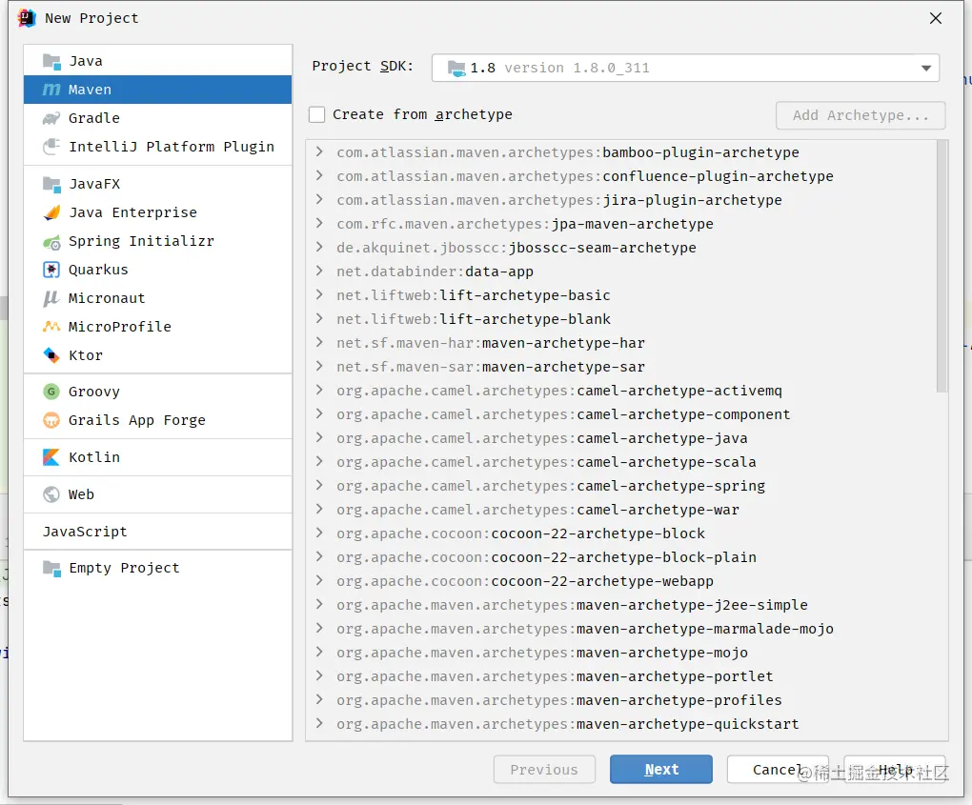972x805 pixels.
Task: Select maven-archetype-marmalade-mojo row
Action: (620, 629)
